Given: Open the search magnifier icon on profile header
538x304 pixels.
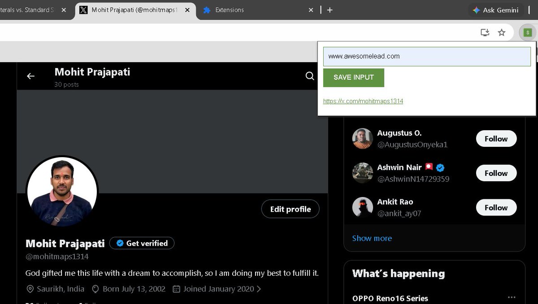Looking at the screenshot, I should click(x=310, y=76).
